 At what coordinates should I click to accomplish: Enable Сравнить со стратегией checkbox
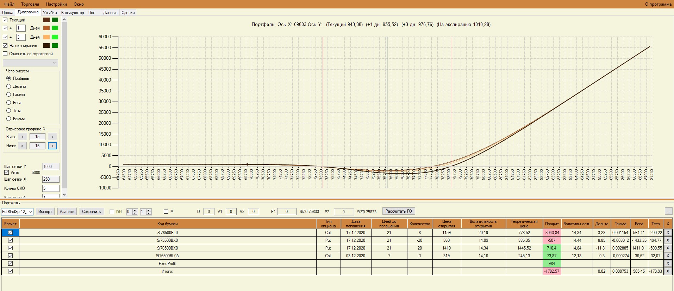click(x=5, y=54)
